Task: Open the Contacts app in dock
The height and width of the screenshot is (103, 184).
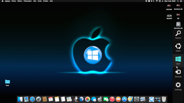Action: click(45, 99)
